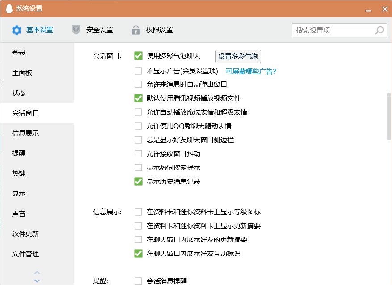The height and width of the screenshot is (285, 392).
Task: Click the up chevron below the sidebar
Action: point(37,272)
